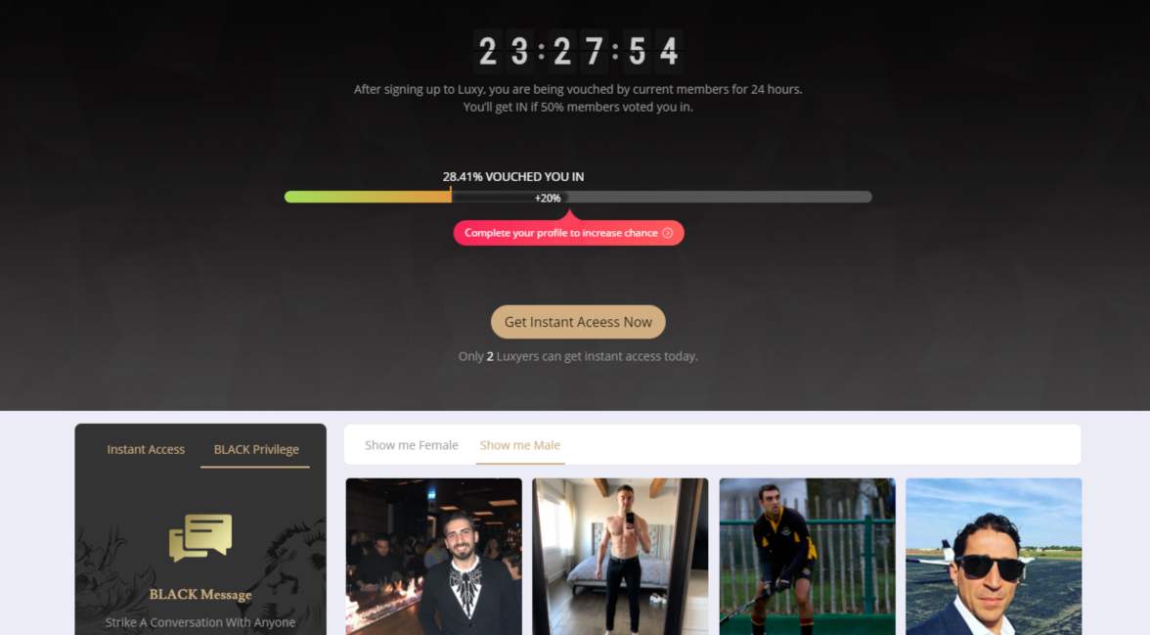Click Complete your profile to increase chance
This screenshot has height=635, width=1150.
click(x=568, y=233)
